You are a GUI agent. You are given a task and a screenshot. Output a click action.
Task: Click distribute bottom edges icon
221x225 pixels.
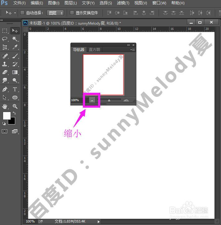tap(181, 13)
